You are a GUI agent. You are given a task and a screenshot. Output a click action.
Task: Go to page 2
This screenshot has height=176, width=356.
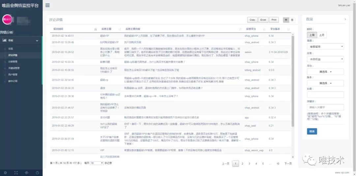coord(242,163)
